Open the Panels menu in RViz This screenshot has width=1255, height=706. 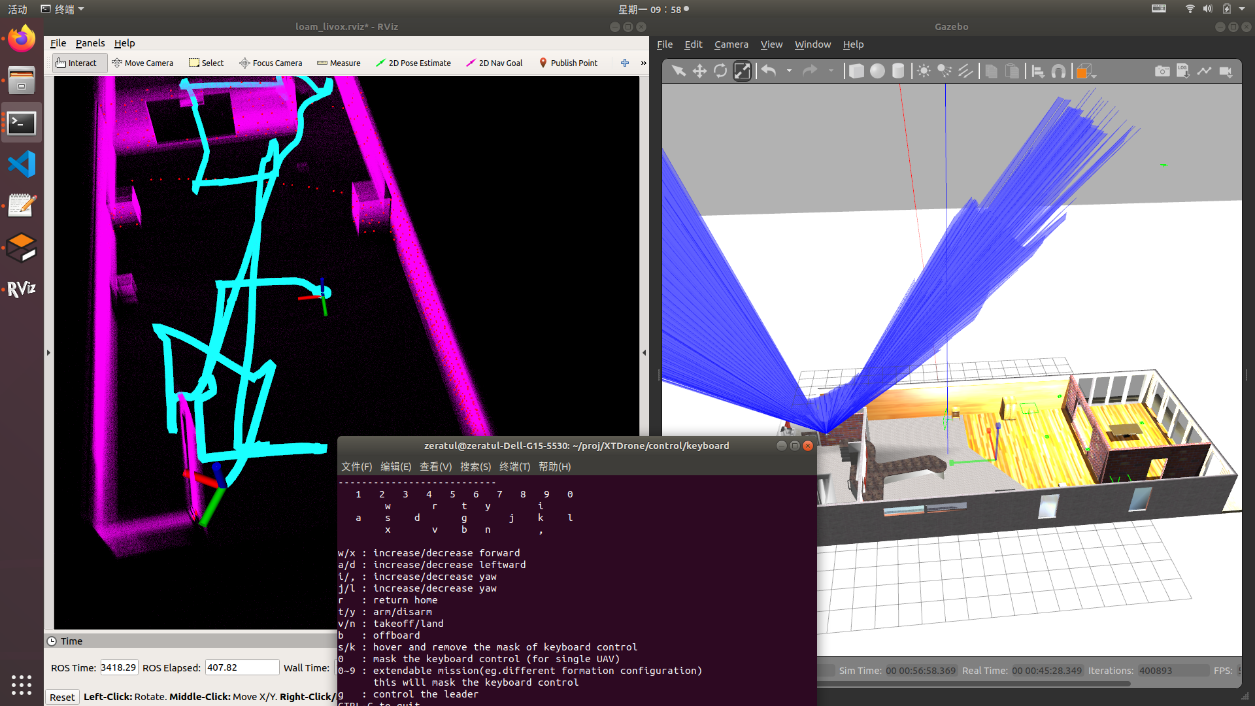coord(90,43)
